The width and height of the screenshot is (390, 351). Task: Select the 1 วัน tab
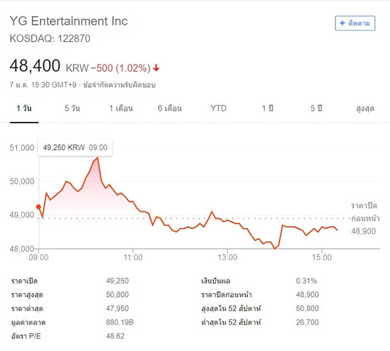(x=24, y=109)
